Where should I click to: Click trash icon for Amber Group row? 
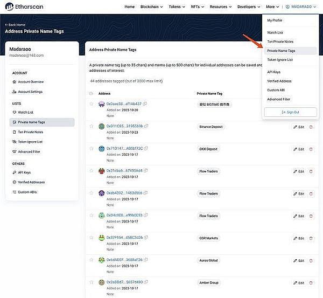click(x=311, y=282)
